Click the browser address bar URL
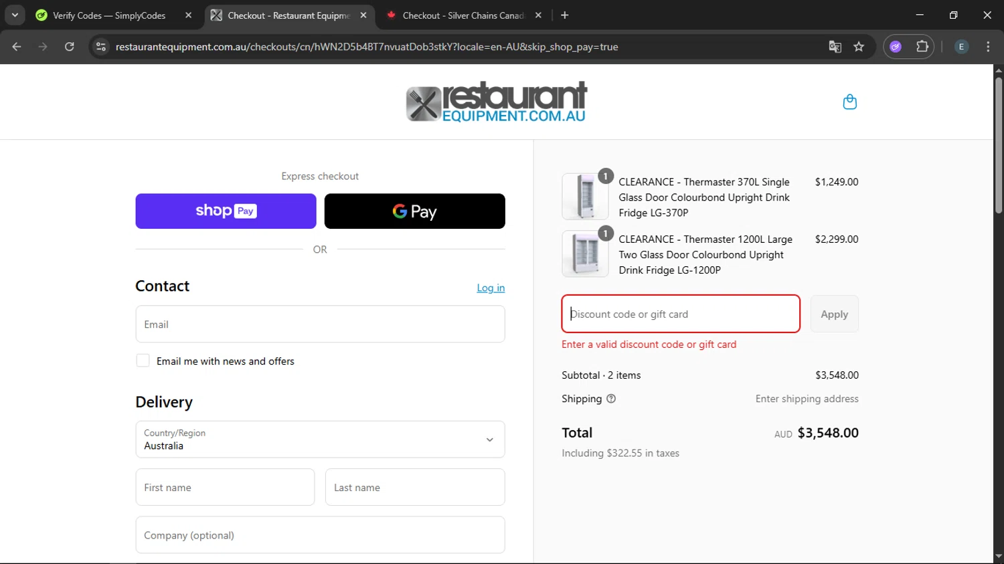This screenshot has width=1004, height=564. point(367,47)
